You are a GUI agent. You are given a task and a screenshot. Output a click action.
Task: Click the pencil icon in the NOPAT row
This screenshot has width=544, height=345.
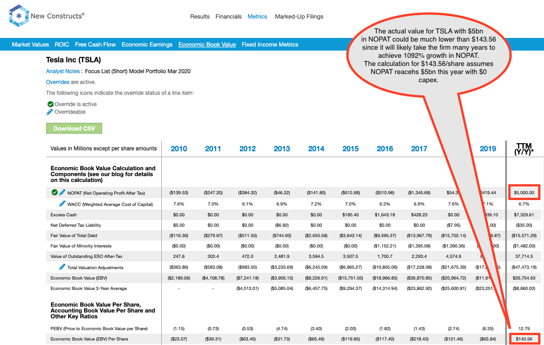point(62,192)
